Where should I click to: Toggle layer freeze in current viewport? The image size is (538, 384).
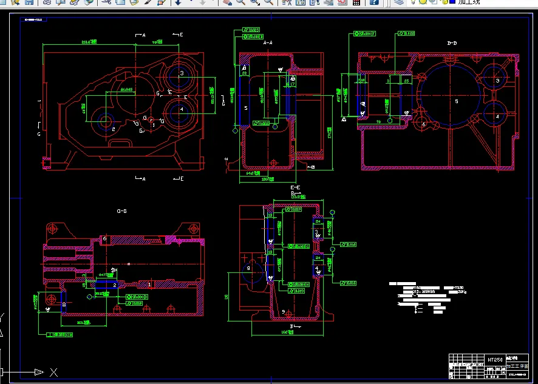[x=434, y=2]
